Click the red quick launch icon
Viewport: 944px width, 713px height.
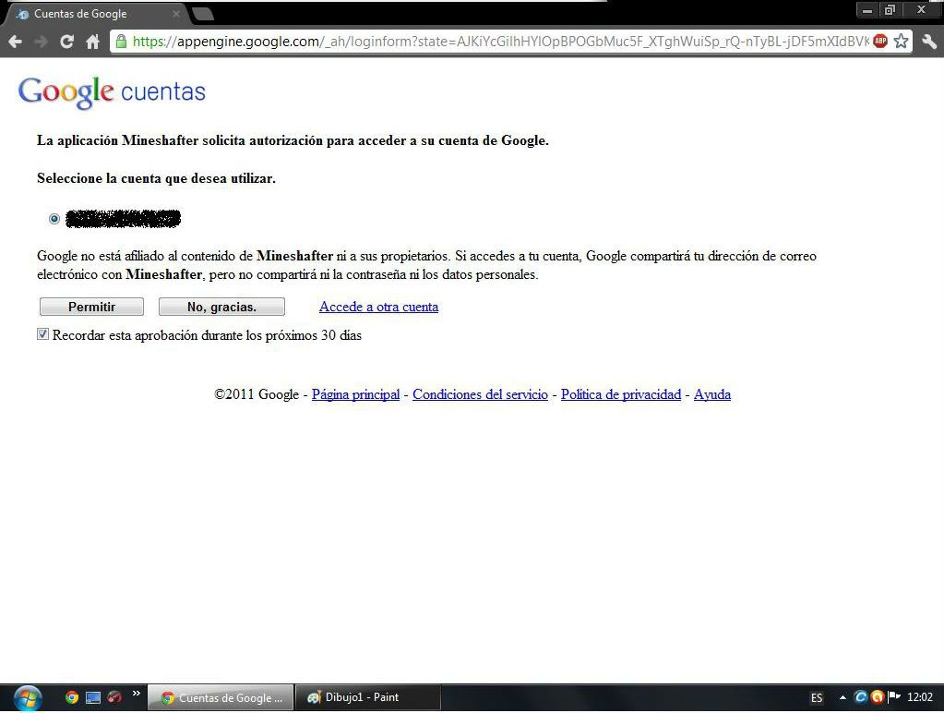[114, 697]
